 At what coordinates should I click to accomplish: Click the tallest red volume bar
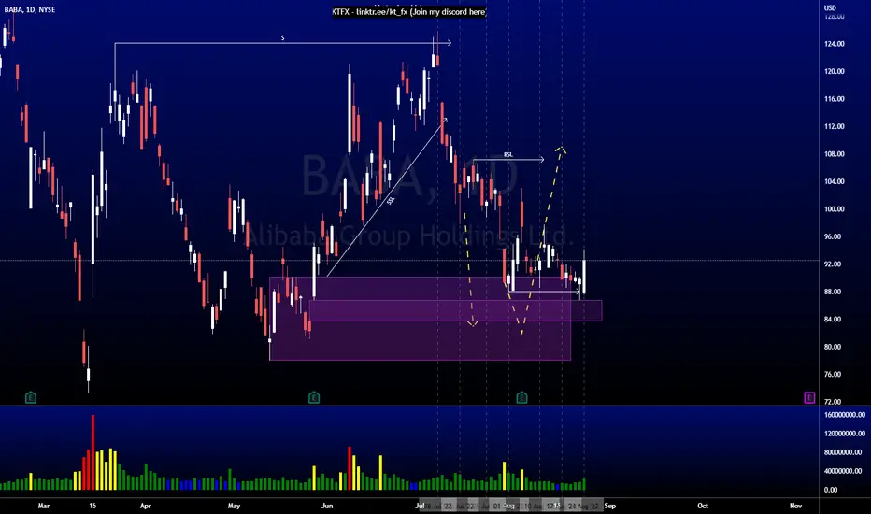tap(93, 451)
